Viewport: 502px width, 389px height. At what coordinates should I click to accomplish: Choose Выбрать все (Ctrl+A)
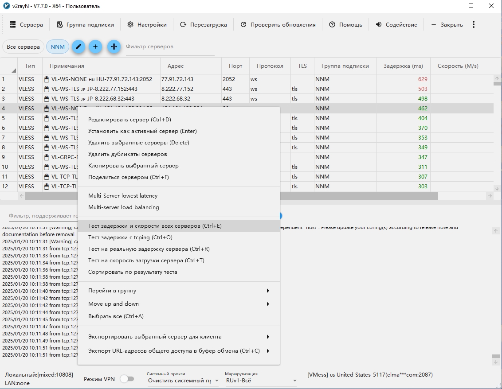[179, 316]
